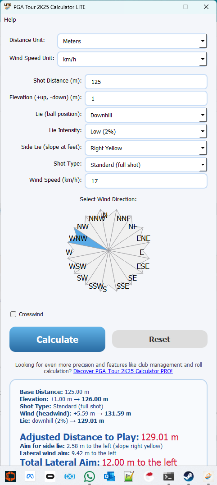Click the notepad pencil taskbar icon
This screenshot has width=217, height=485.
(x=129, y=476)
